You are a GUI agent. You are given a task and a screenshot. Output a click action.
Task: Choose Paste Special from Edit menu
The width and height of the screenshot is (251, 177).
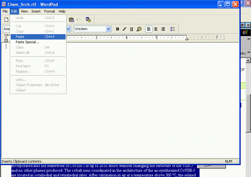coord(38,42)
